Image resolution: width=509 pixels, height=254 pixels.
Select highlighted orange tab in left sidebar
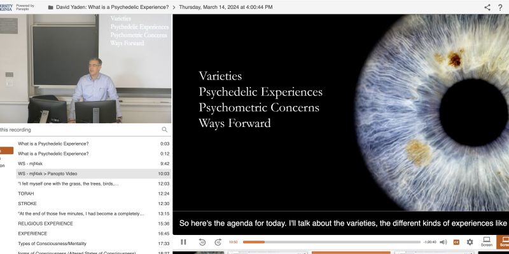pyautogui.click(x=6, y=150)
